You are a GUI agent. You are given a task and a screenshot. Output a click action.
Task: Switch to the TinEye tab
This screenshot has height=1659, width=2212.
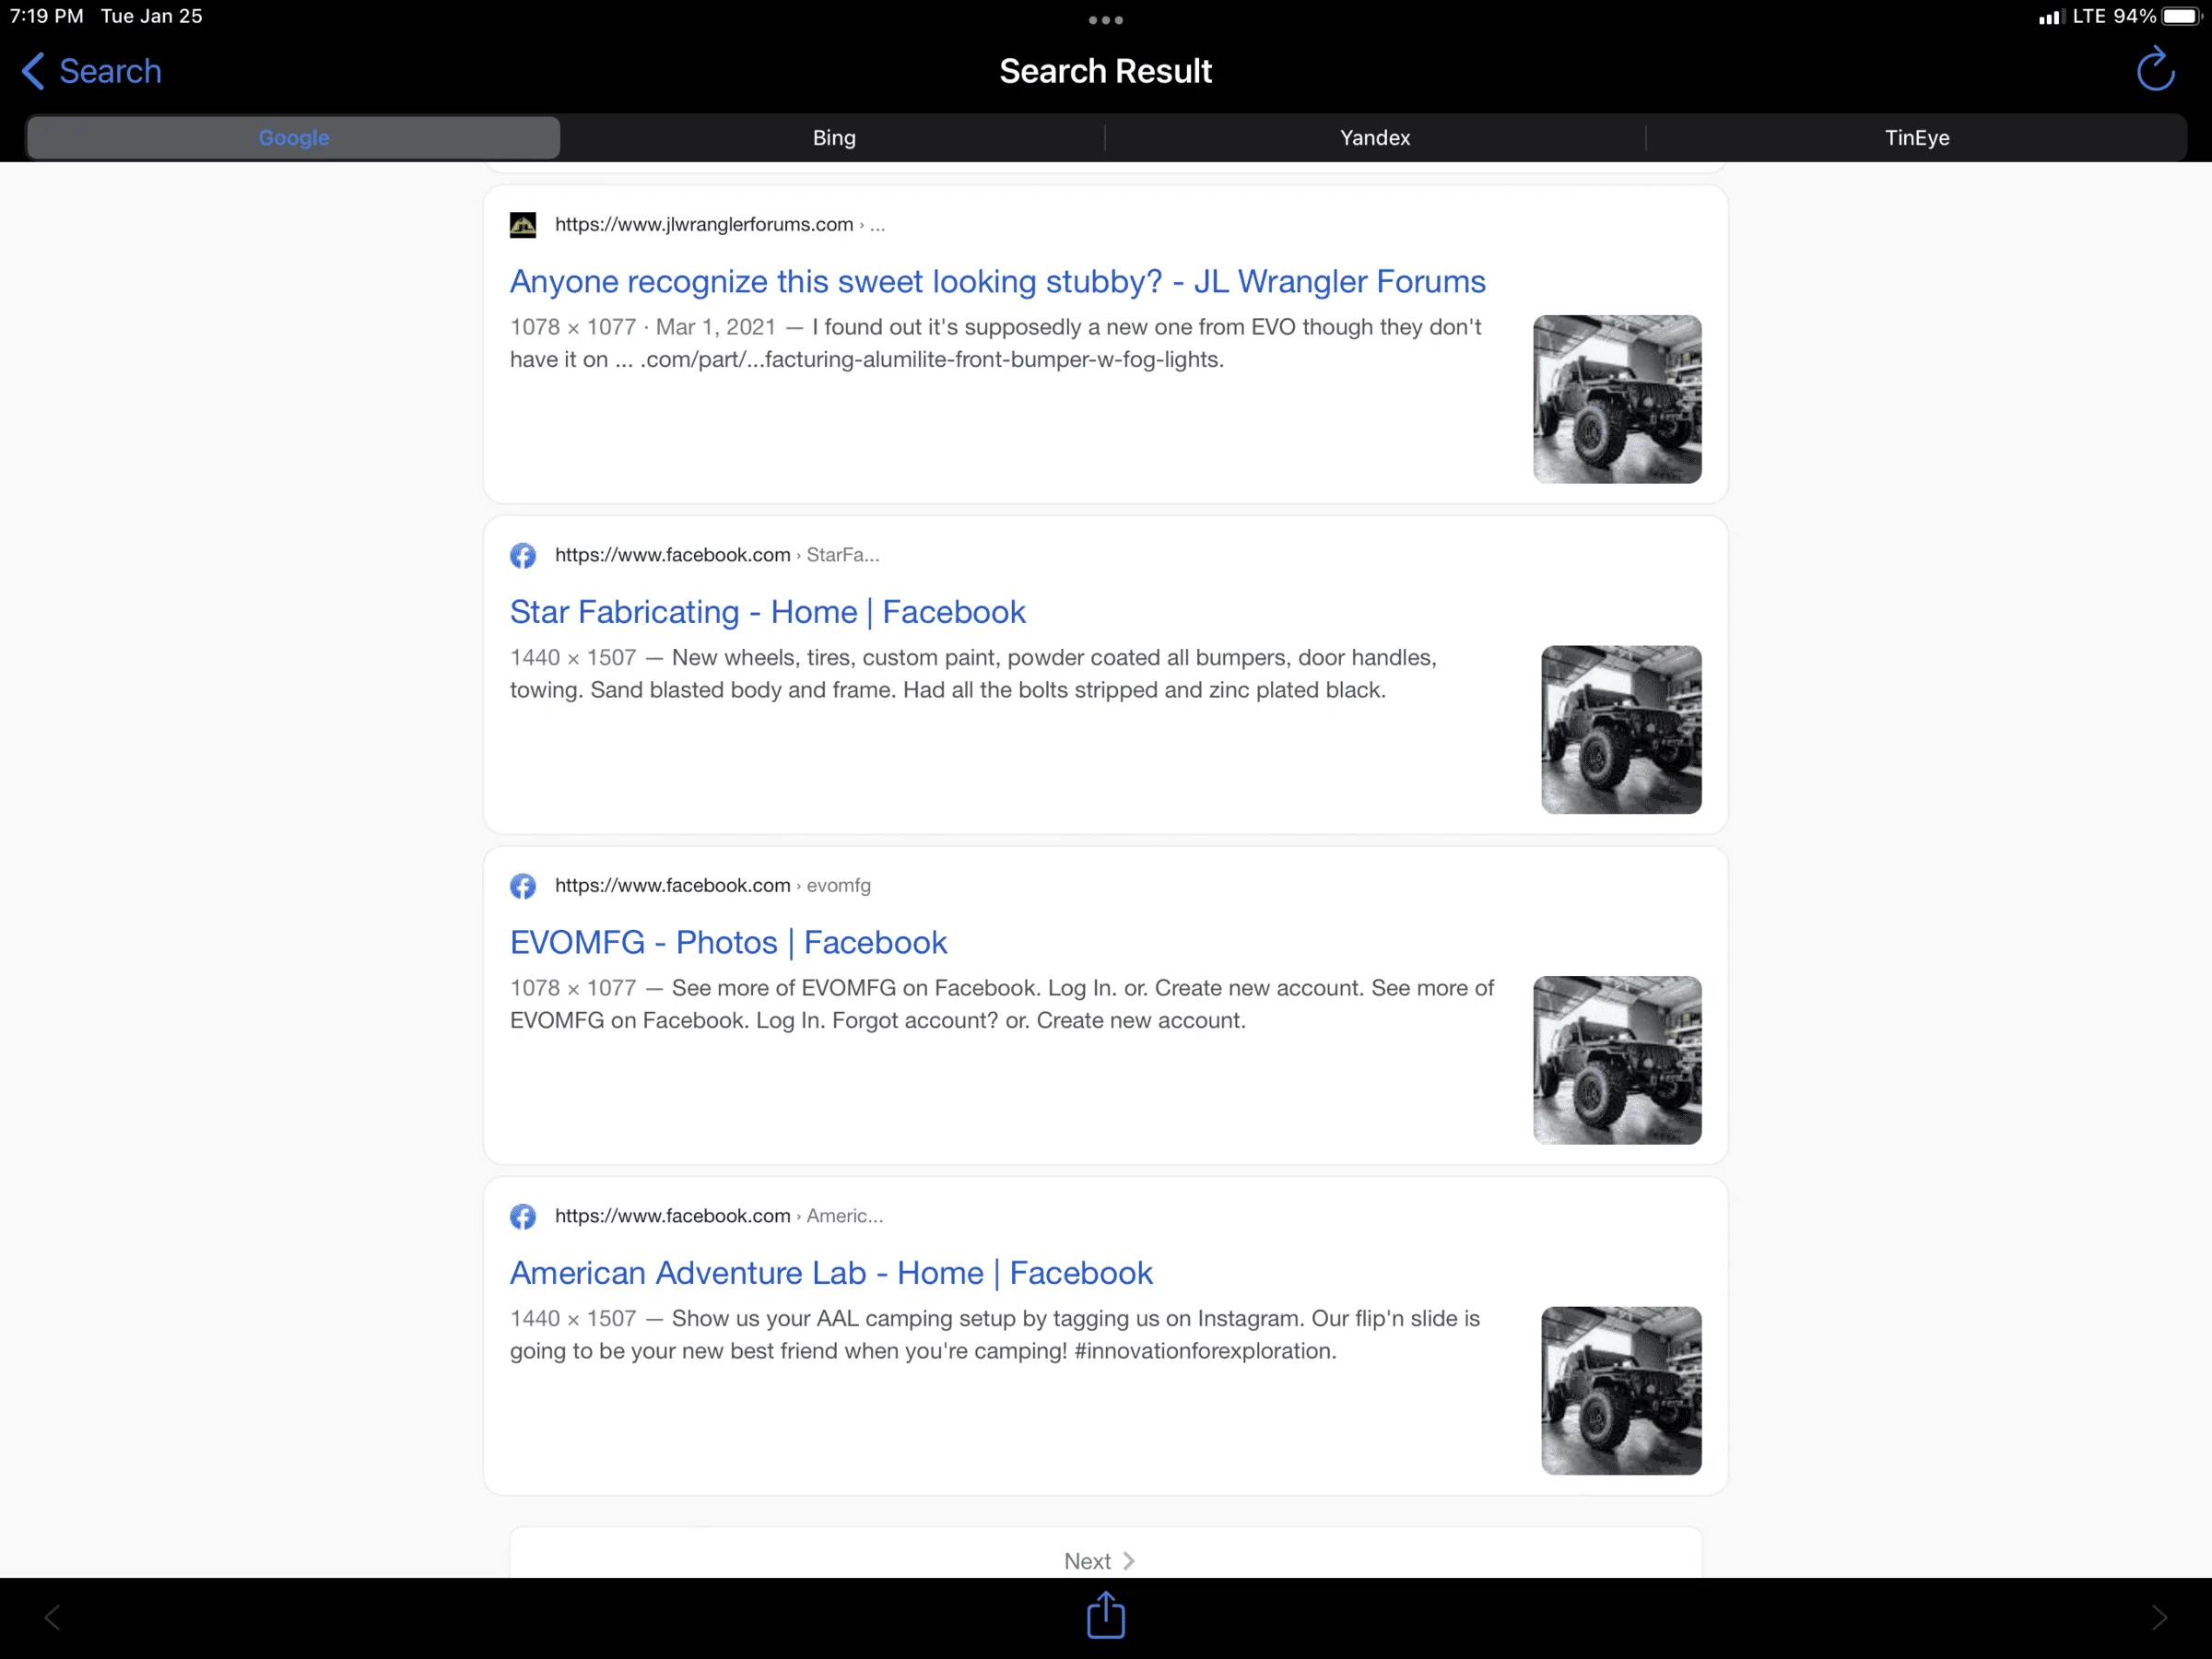[x=1916, y=137]
